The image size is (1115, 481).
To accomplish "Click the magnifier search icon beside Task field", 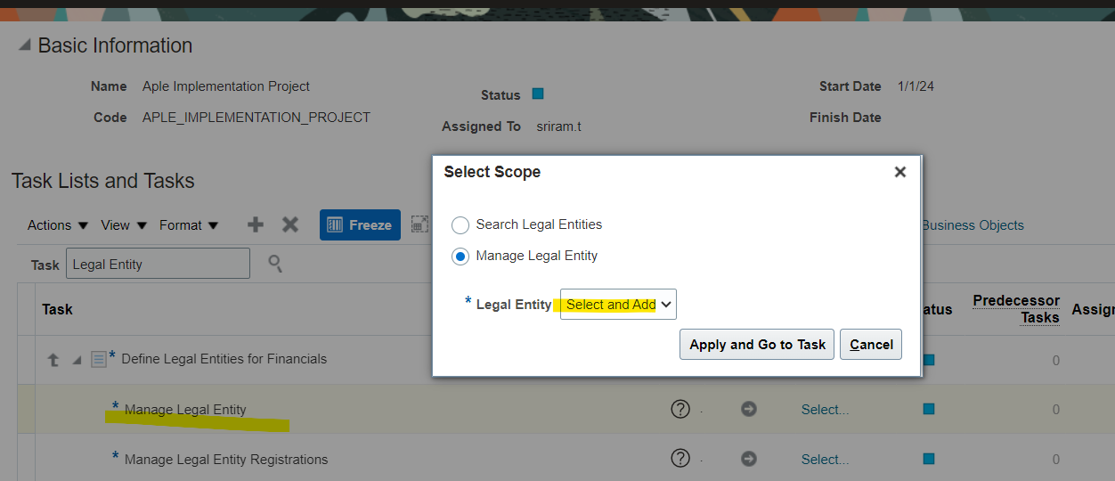I will [275, 264].
